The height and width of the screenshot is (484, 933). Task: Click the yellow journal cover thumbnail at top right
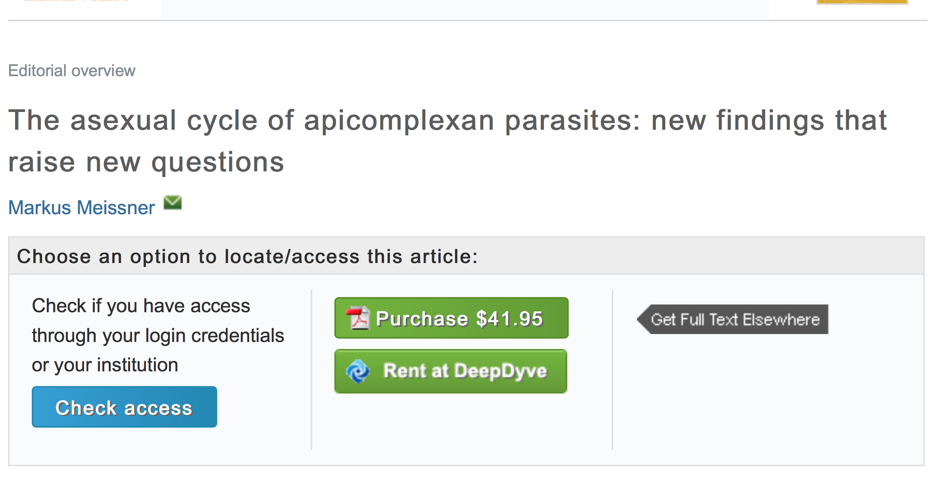(x=862, y=2)
